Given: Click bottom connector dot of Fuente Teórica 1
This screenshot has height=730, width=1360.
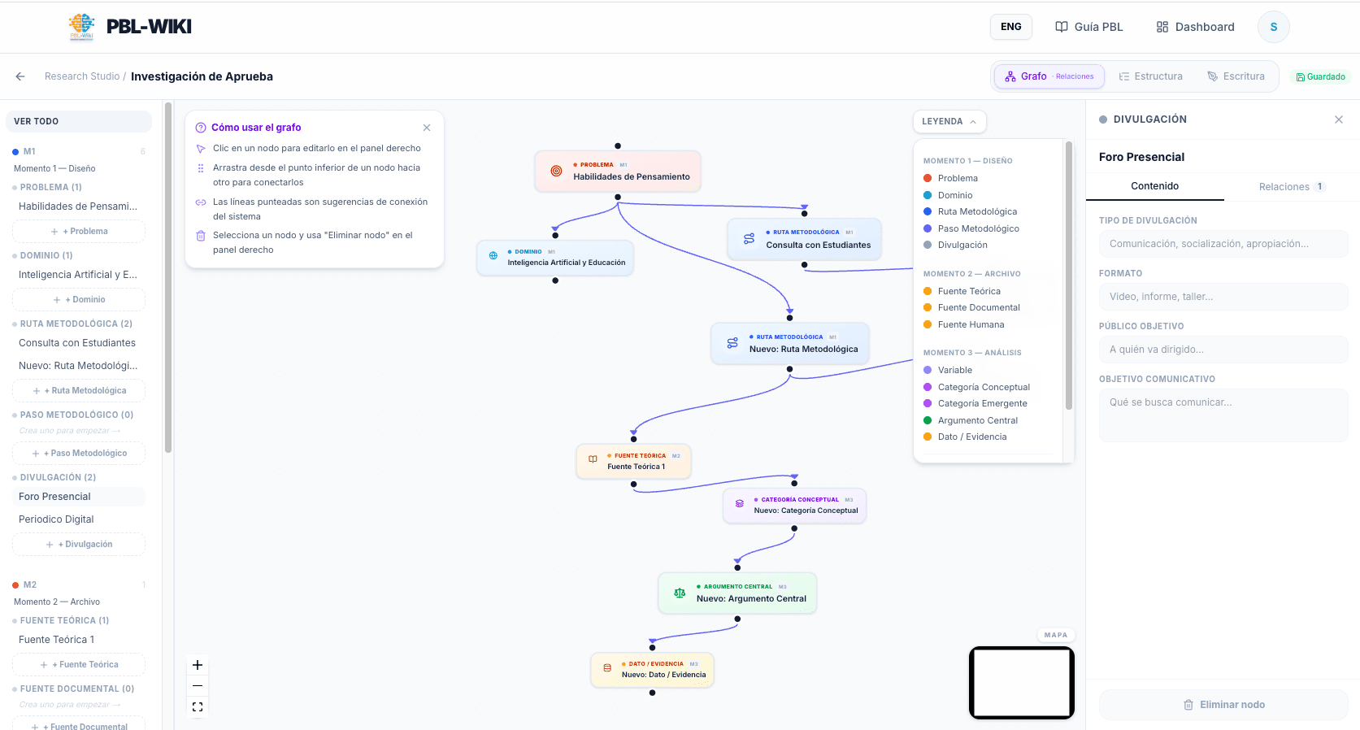Looking at the screenshot, I should coord(634,484).
